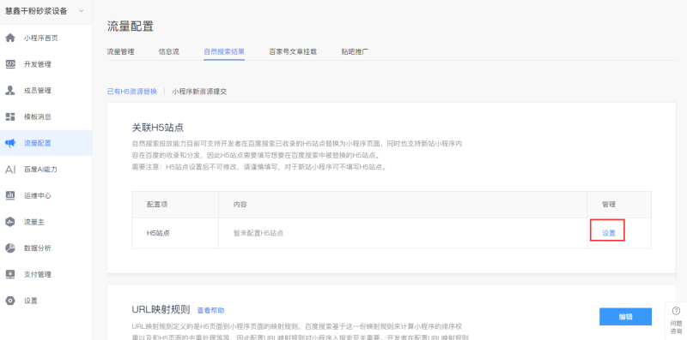
Task: Select the 成员管理 person icon
Action: click(10, 91)
